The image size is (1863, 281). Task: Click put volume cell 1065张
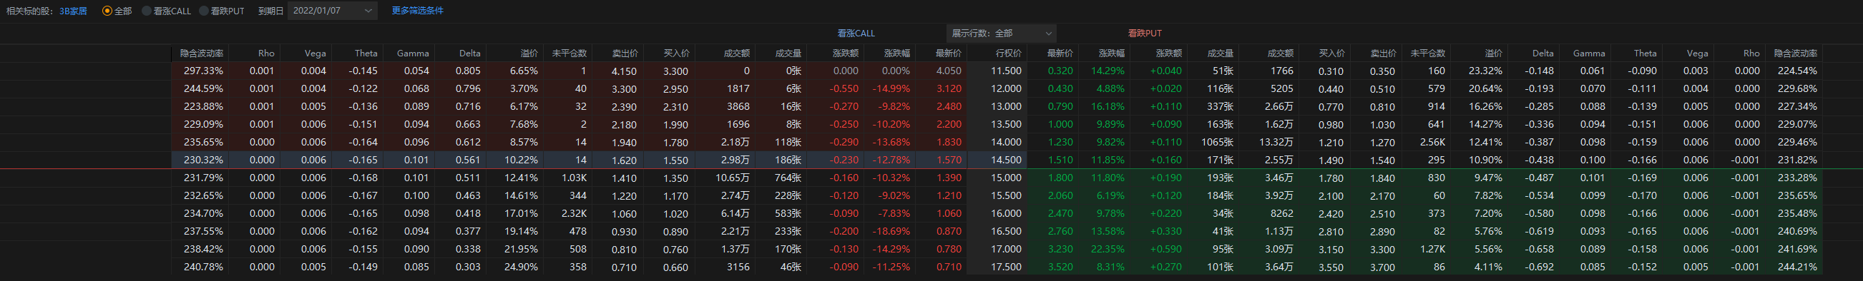point(1217,142)
